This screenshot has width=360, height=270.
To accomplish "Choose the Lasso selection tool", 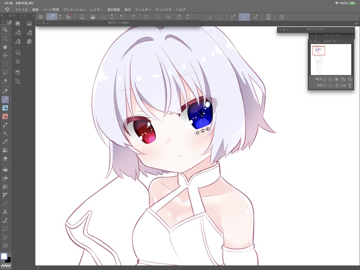I will 5,72.
